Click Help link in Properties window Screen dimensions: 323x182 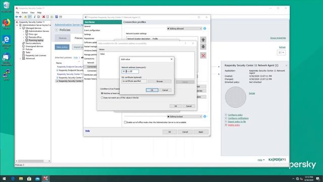(x=87, y=131)
